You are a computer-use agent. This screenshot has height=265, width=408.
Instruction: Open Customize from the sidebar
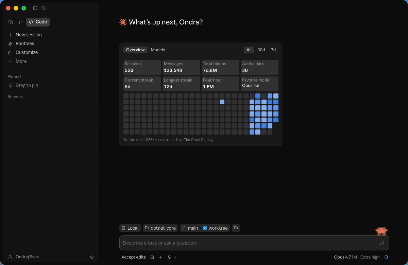[26, 52]
